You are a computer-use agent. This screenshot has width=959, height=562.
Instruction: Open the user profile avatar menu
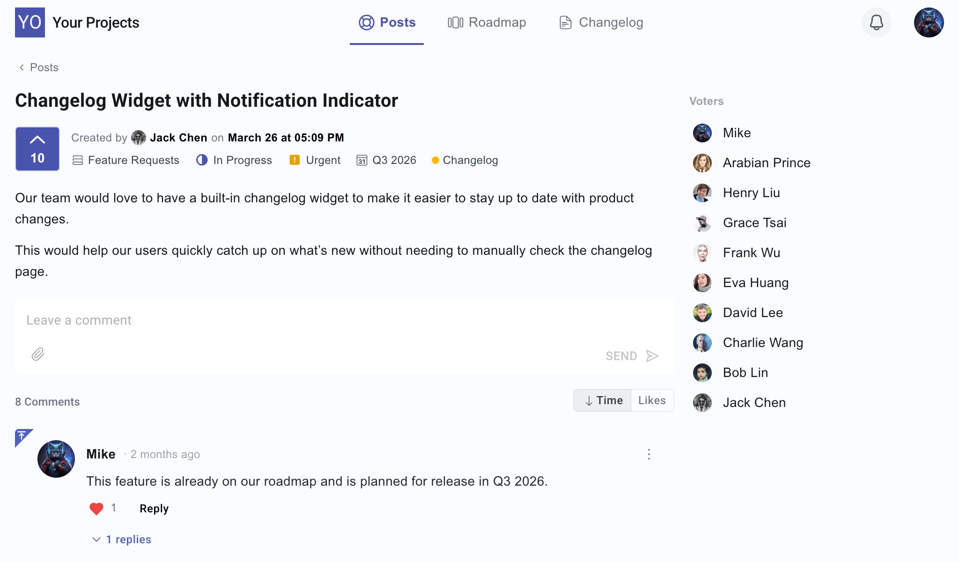point(929,22)
